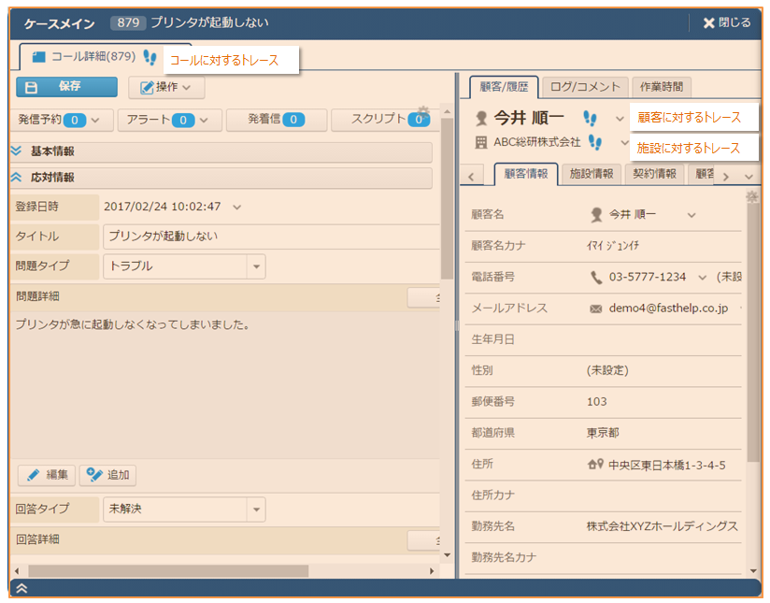The width and height of the screenshot is (770, 603).
Task: Click the footprint trace icon next to 今井 順一
Action: click(590, 118)
